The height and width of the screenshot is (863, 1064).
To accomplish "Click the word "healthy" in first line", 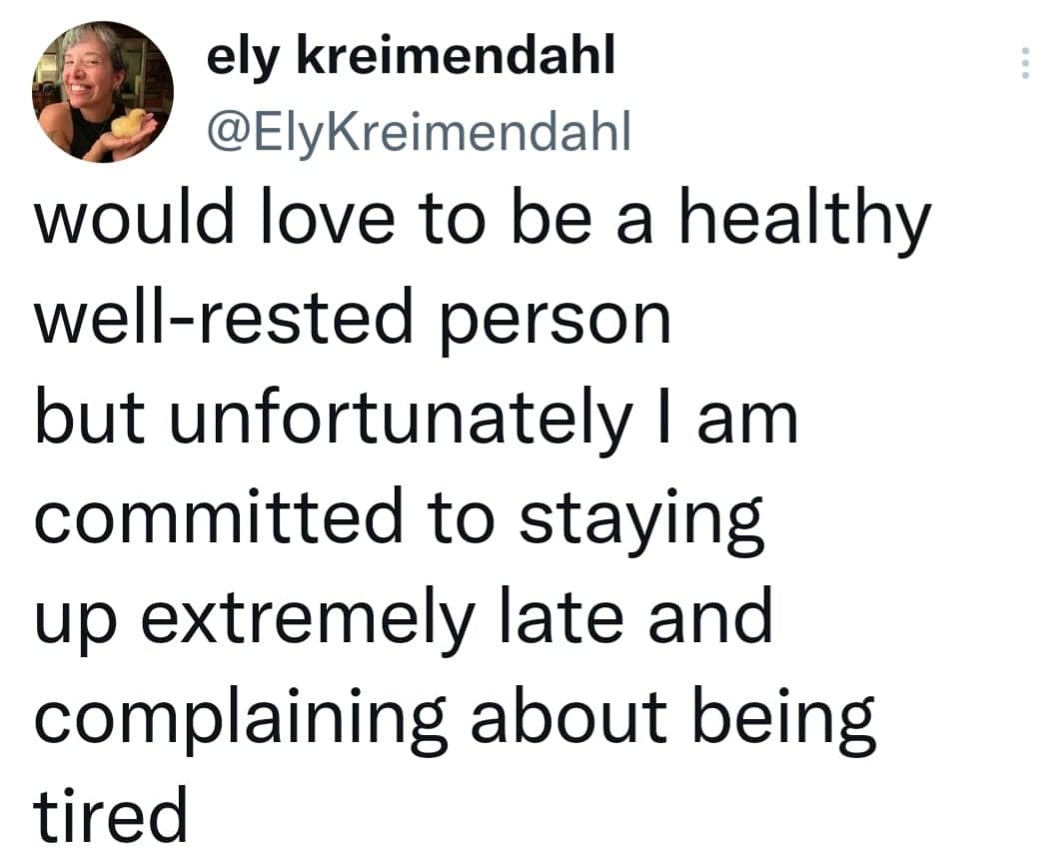I will click(x=805, y=219).
